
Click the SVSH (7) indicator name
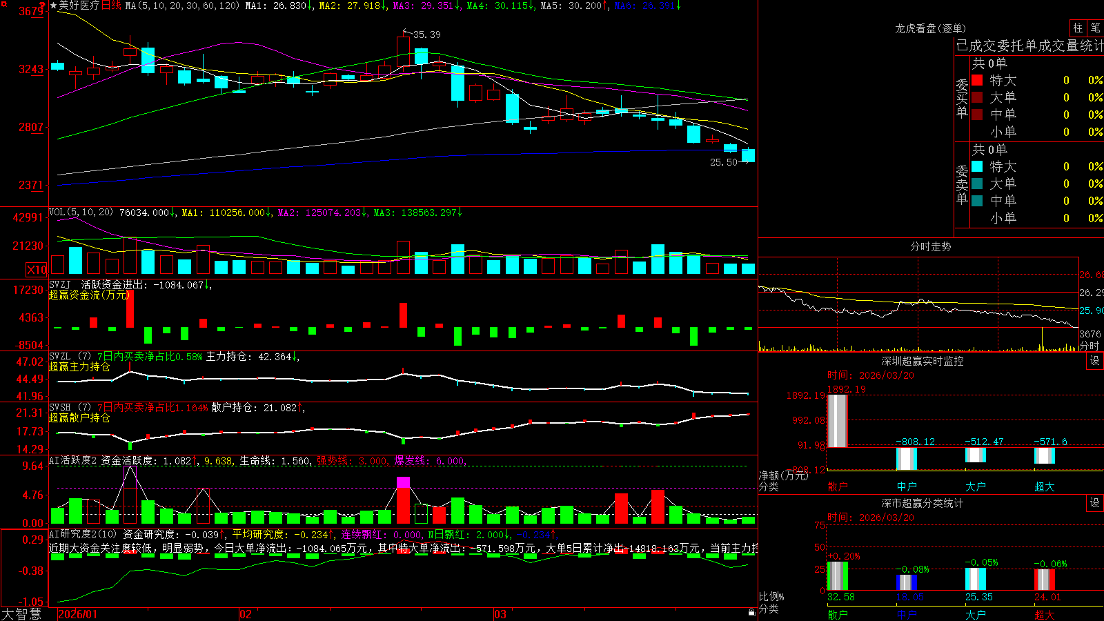[x=70, y=408]
